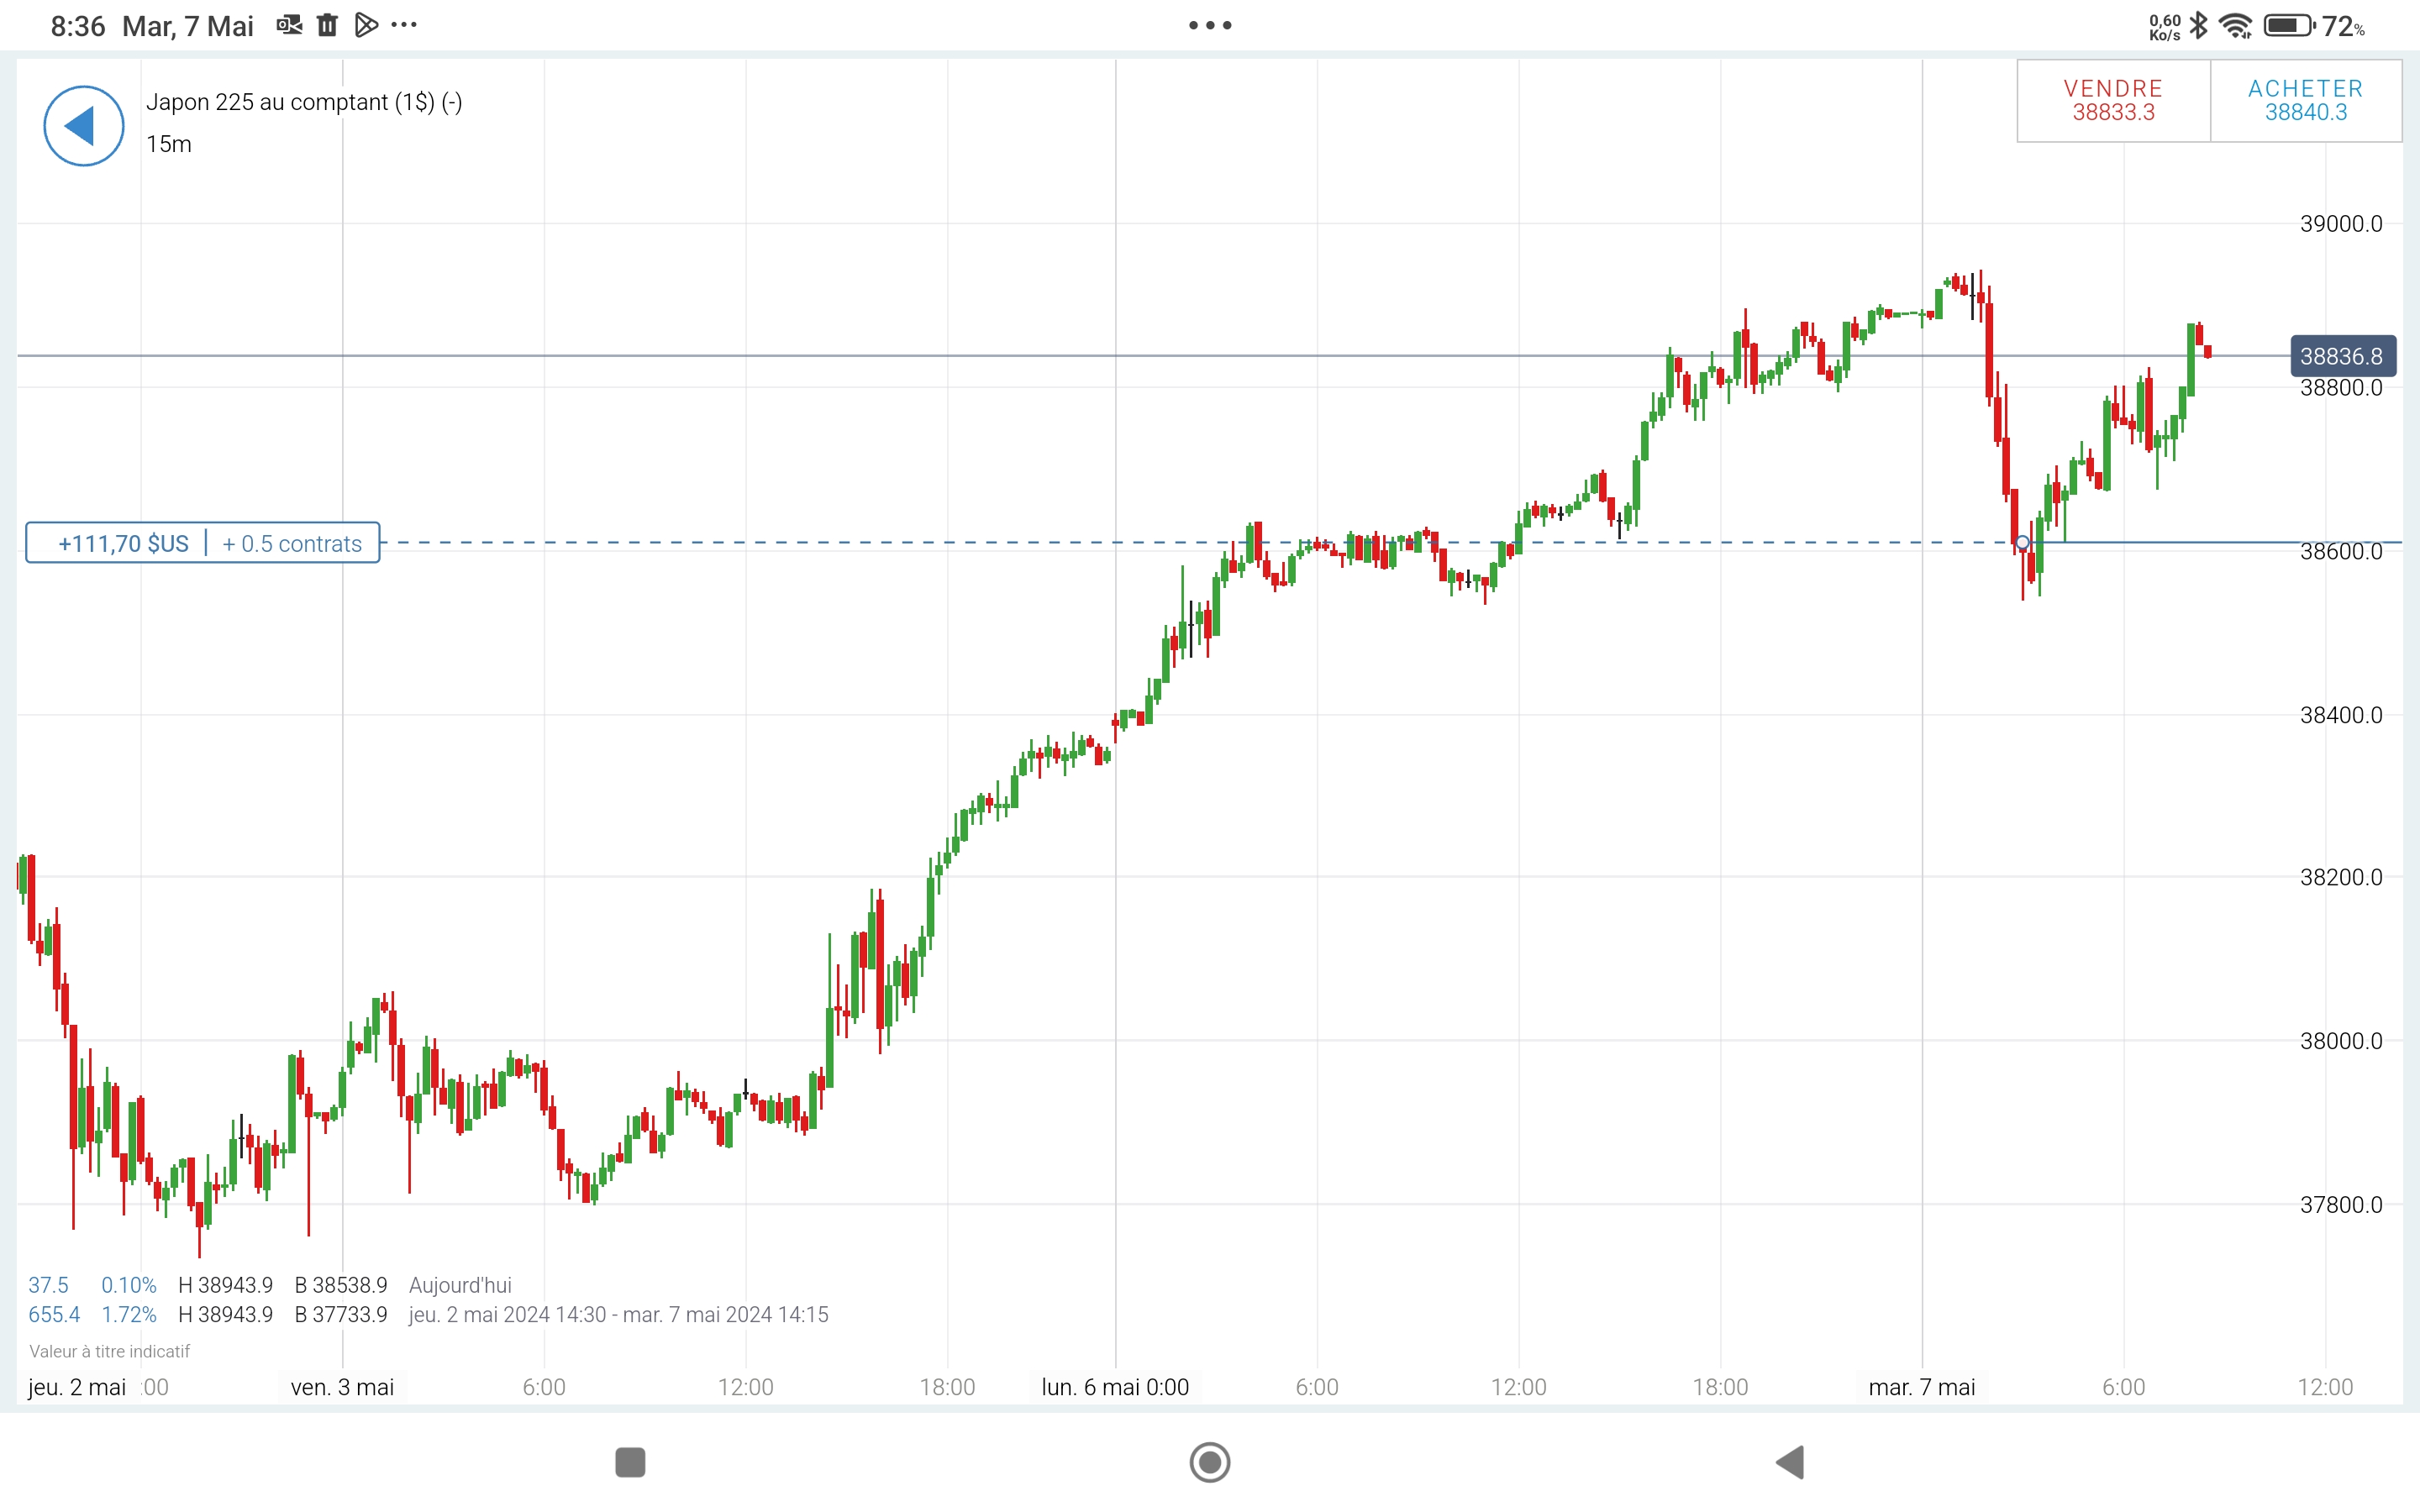The height and width of the screenshot is (1512, 2420).
Task: Tap the Android square recents icon
Action: pos(630,1462)
